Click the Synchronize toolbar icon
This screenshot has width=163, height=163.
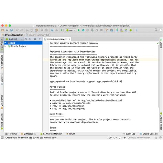[x=12, y=30]
